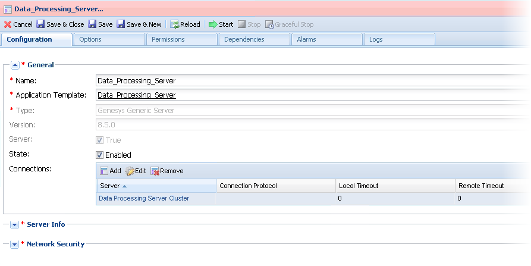Expand the Network Security section
This screenshot has width=531, height=266.
tap(14, 245)
